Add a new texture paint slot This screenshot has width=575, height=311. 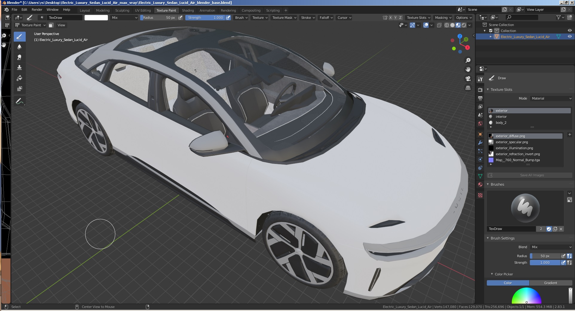tap(570, 135)
